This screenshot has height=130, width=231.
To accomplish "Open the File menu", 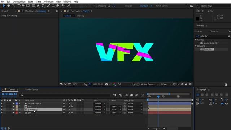I will click(x=3, y=1).
